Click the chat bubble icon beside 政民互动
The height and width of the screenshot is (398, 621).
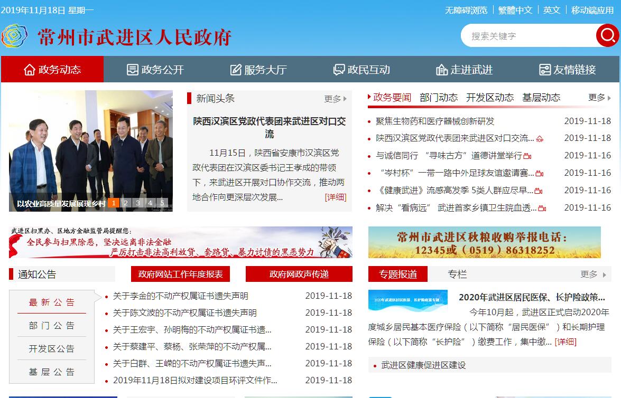pos(339,70)
